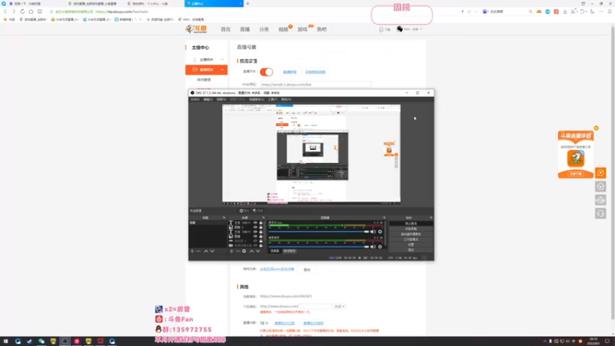Open source properties gear in Sources toolbar
The image size is (615, 346).
(244, 251)
